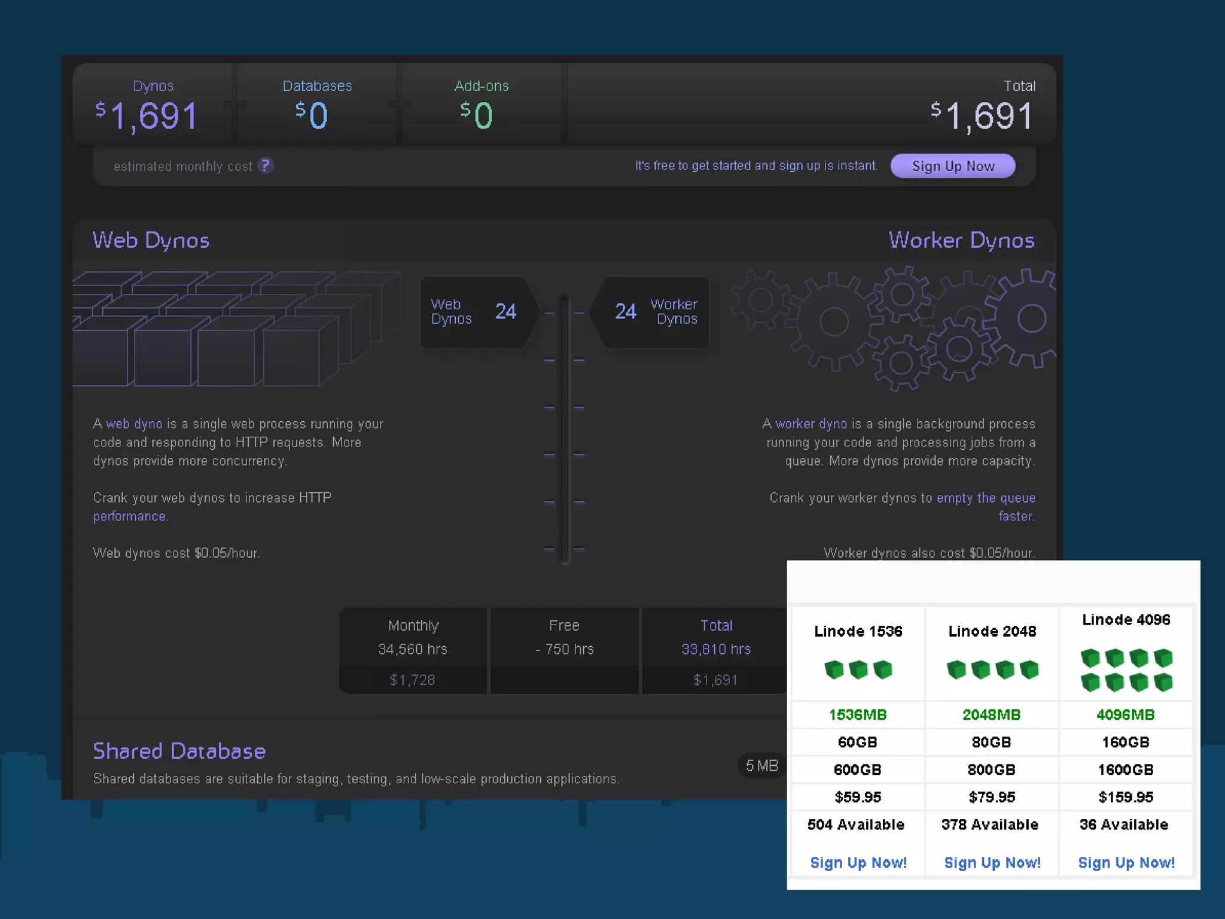
Task: Click Sign Up Now under Linode 4096
Action: point(1126,863)
